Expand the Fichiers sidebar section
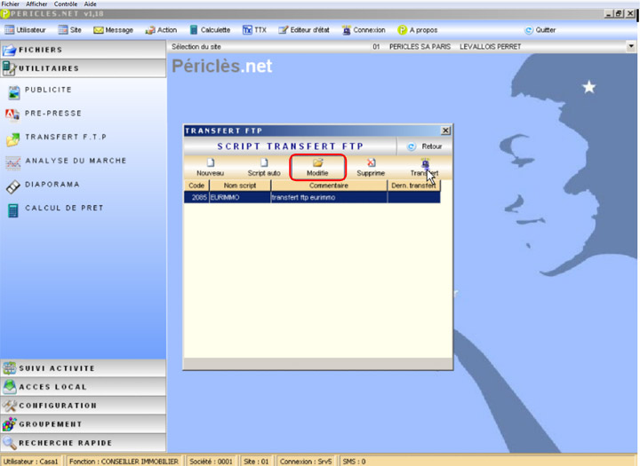This screenshot has width=640, height=466. coord(83,51)
